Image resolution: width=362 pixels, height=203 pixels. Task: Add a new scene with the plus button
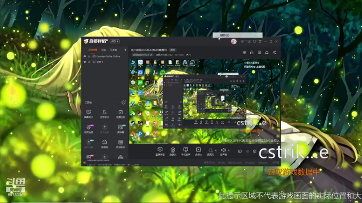125,50
